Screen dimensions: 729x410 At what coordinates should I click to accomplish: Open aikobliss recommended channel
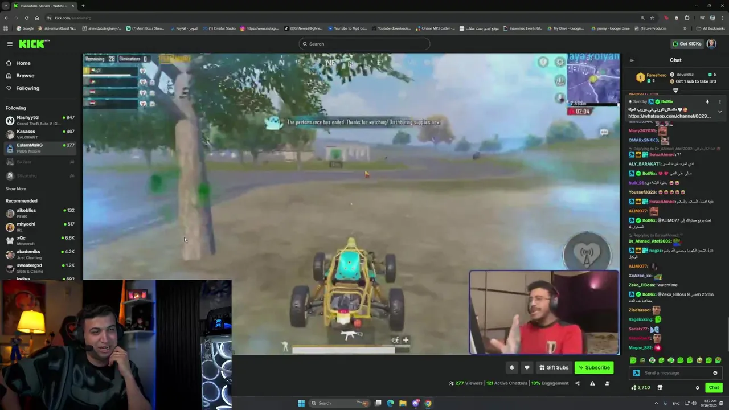pos(40,214)
